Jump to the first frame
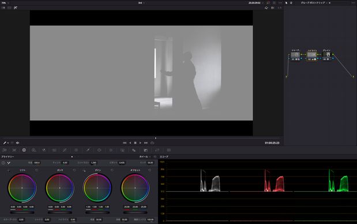Viewport: 357px width, 224px height. [125, 143]
